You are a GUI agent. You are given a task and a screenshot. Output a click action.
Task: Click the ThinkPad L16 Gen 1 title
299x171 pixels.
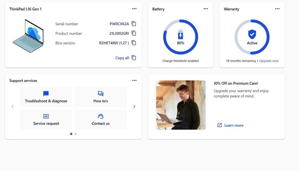[25, 9]
